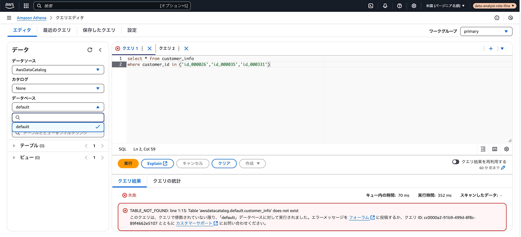Switch to the Saved queries tab
This screenshot has width=521, height=237.
[x=99, y=30]
